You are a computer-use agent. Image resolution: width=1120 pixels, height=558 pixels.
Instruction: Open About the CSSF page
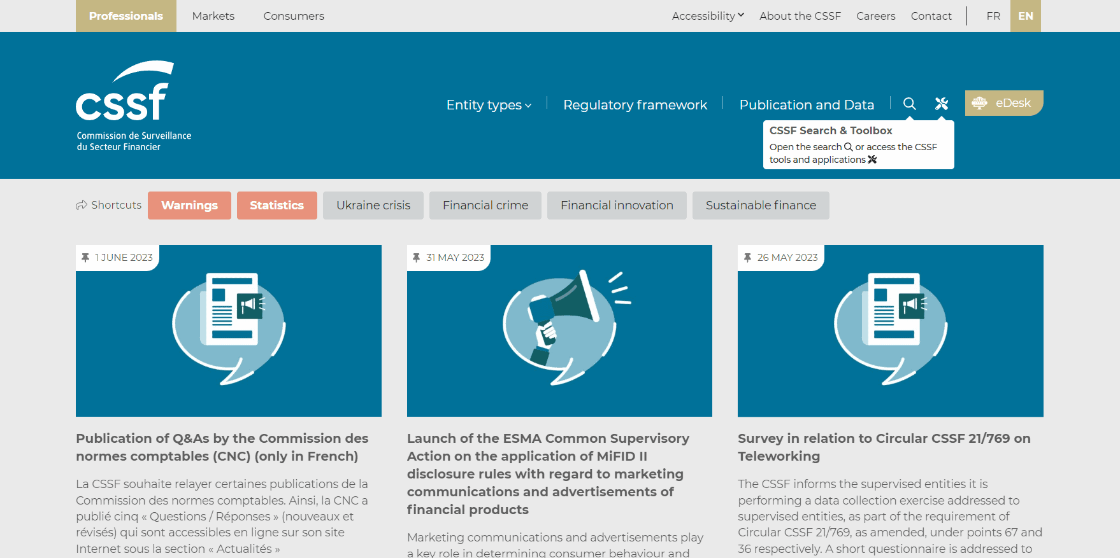click(800, 16)
